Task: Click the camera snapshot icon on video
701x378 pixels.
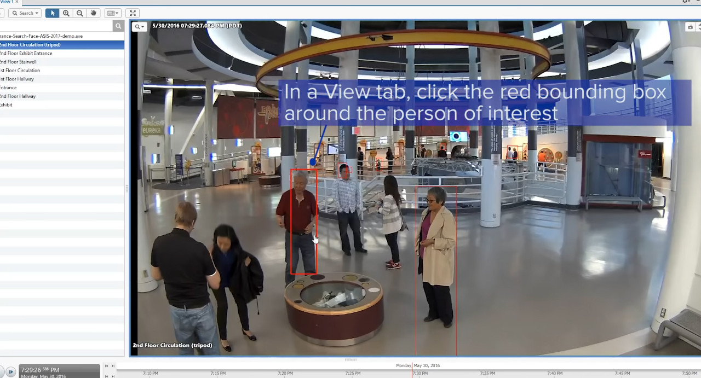Action: (x=690, y=27)
